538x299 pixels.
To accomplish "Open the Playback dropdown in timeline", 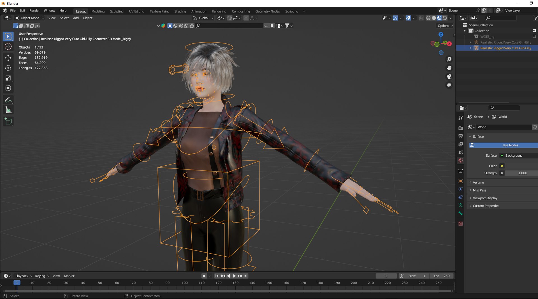I will click(24, 276).
